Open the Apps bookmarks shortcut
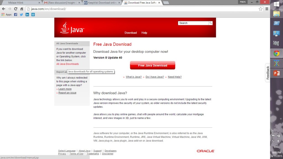Image resolution: width=283 pixels, height=159 pixels. (7, 15)
